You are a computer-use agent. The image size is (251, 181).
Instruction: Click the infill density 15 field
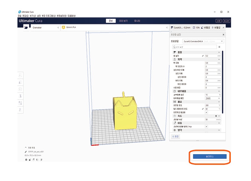pyautogui.click(x=213, y=95)
